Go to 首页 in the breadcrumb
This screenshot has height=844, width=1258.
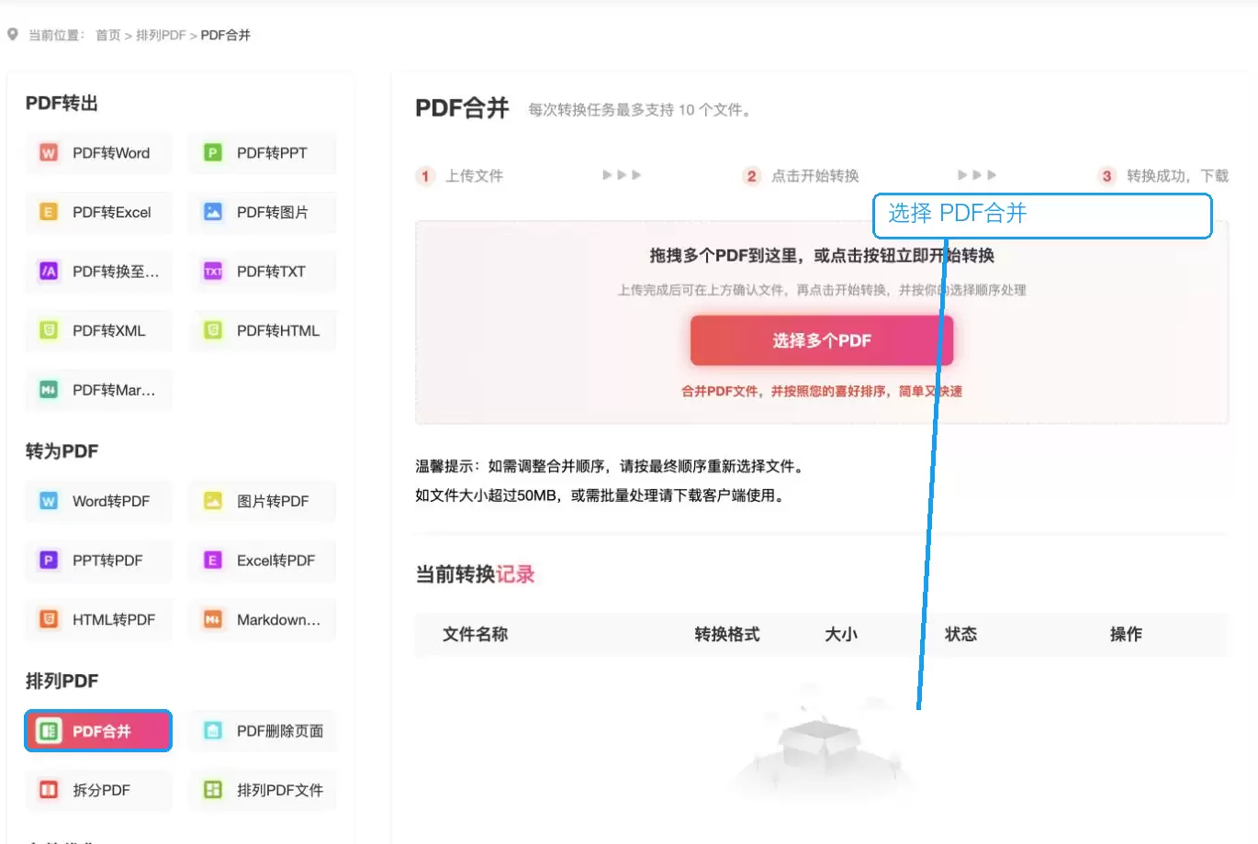(108, 35)
